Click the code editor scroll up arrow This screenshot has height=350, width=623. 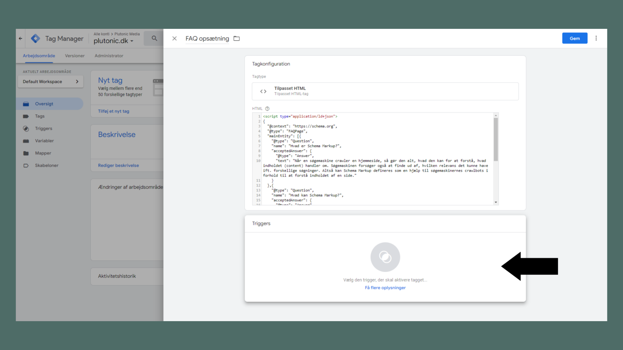pos(496,115)
